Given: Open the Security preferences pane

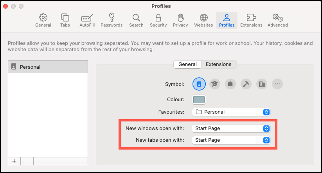Looking at the screenshot, I should pos(158,20).
